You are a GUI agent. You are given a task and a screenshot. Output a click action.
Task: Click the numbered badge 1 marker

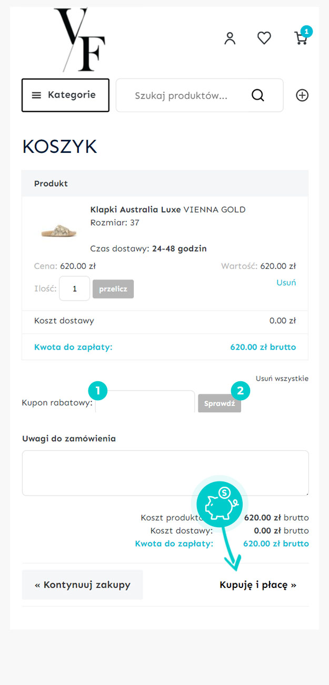98,391
